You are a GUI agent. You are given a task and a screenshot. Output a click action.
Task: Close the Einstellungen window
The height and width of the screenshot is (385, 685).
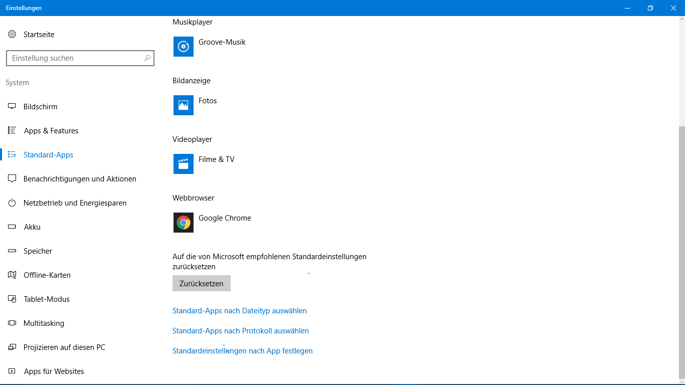point(673,8)
